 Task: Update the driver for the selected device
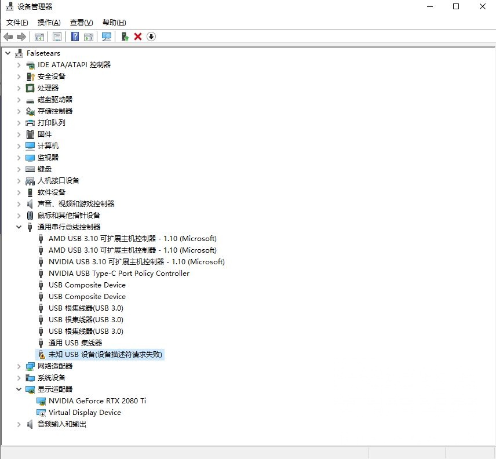point(125,37)
